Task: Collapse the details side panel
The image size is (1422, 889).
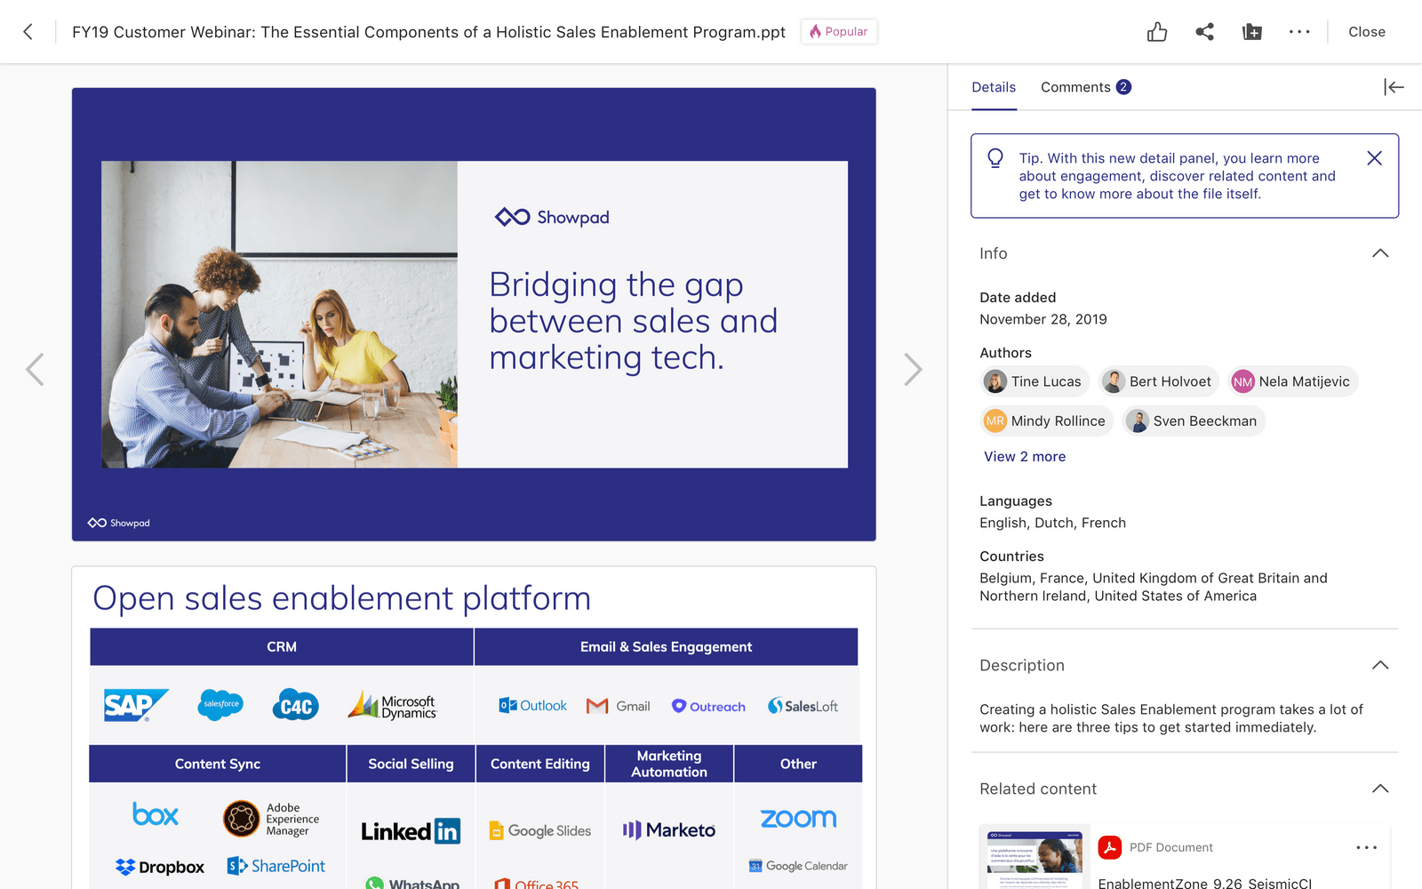Action: click(x=1393, y=87)
